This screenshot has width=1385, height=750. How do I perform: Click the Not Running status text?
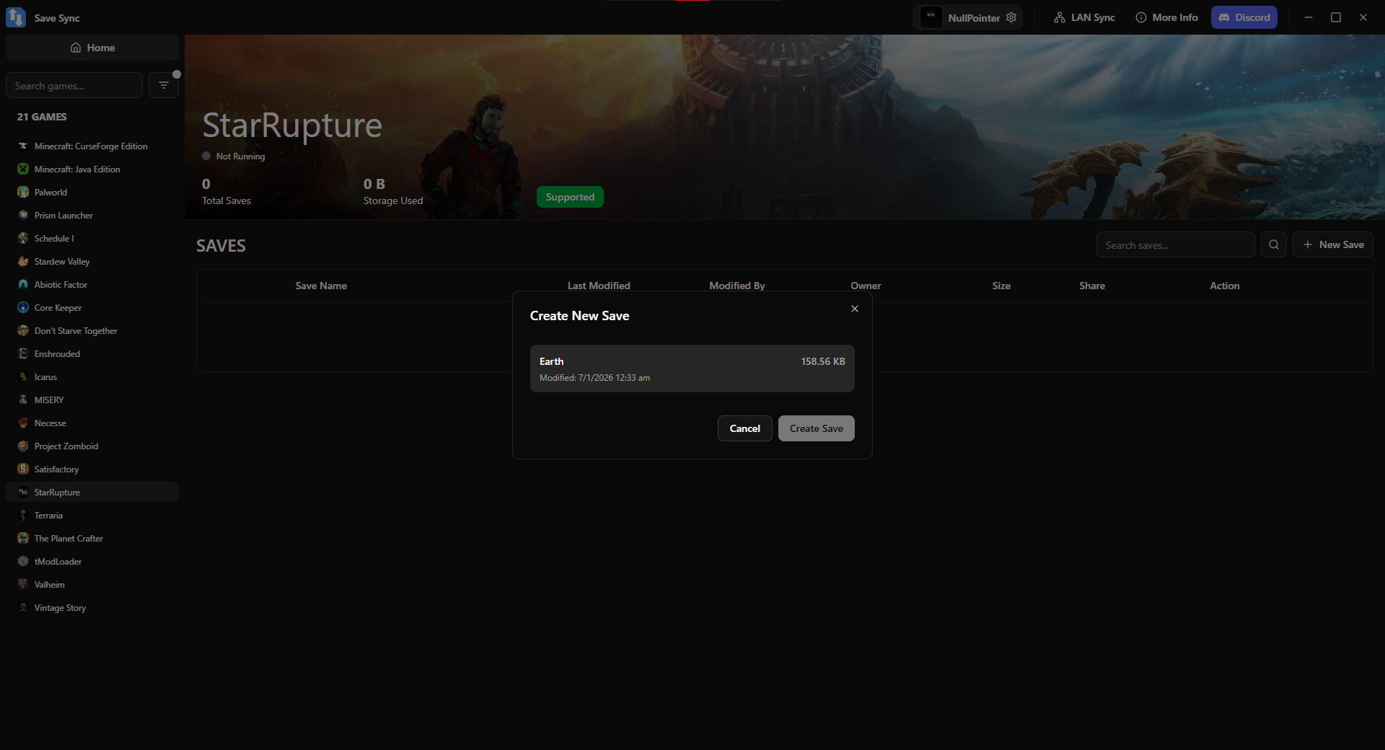240,156
